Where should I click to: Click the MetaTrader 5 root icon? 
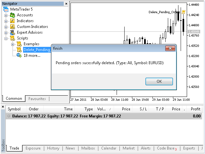(x=6, y=9)
